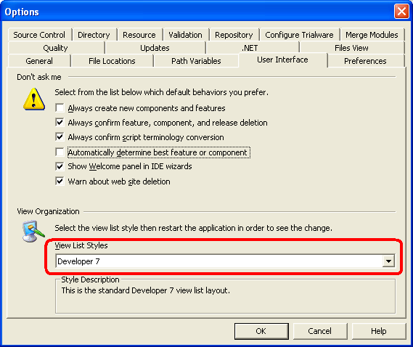Enable Automatically determine best feature or component
The width and height of the screenshot is (413, 347).
[60, 152]
